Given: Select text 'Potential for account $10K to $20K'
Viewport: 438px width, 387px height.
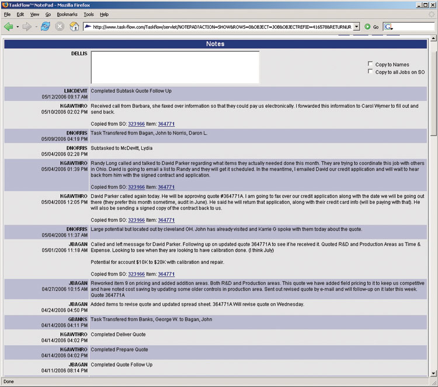Looking at the screenshot, I should coord(157,262).
